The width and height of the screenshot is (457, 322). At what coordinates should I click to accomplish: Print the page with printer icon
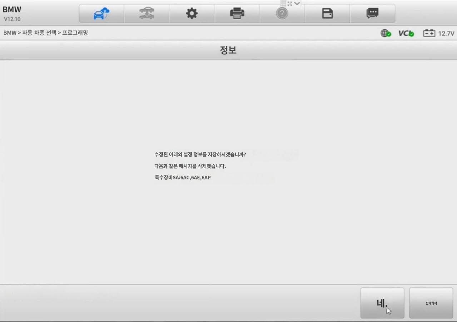[237, 14]
